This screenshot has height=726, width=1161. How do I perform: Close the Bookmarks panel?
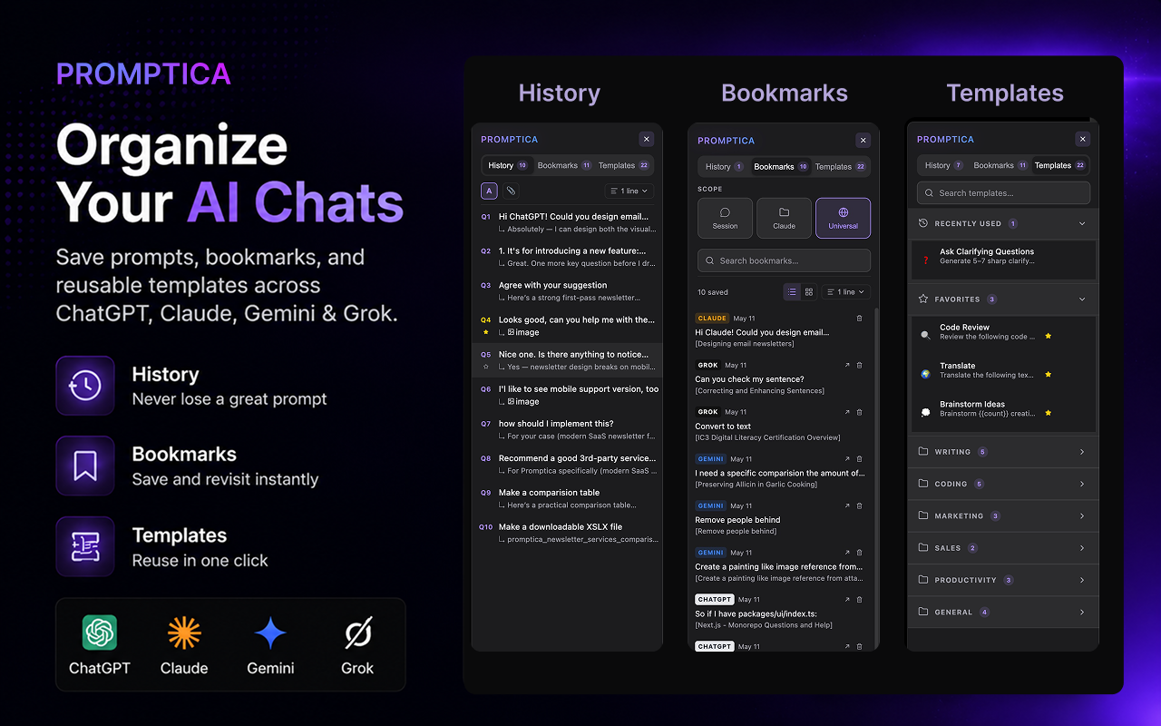pyautogui.click(x=863, y=140)
